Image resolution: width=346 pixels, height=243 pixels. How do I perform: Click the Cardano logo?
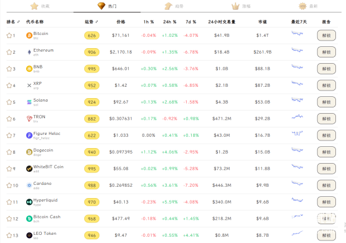[x=29, y=186]
